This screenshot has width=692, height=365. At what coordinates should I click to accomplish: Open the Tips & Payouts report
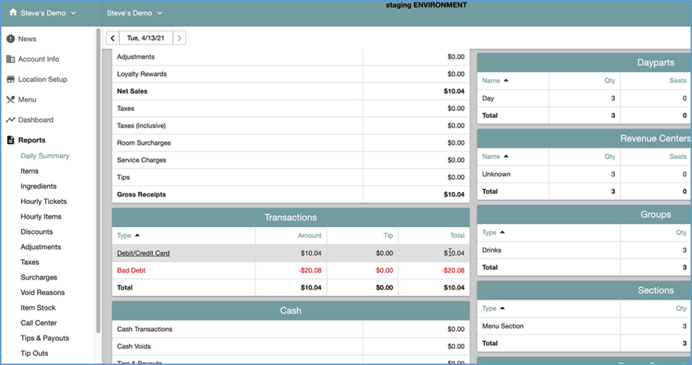coord(45,338)
